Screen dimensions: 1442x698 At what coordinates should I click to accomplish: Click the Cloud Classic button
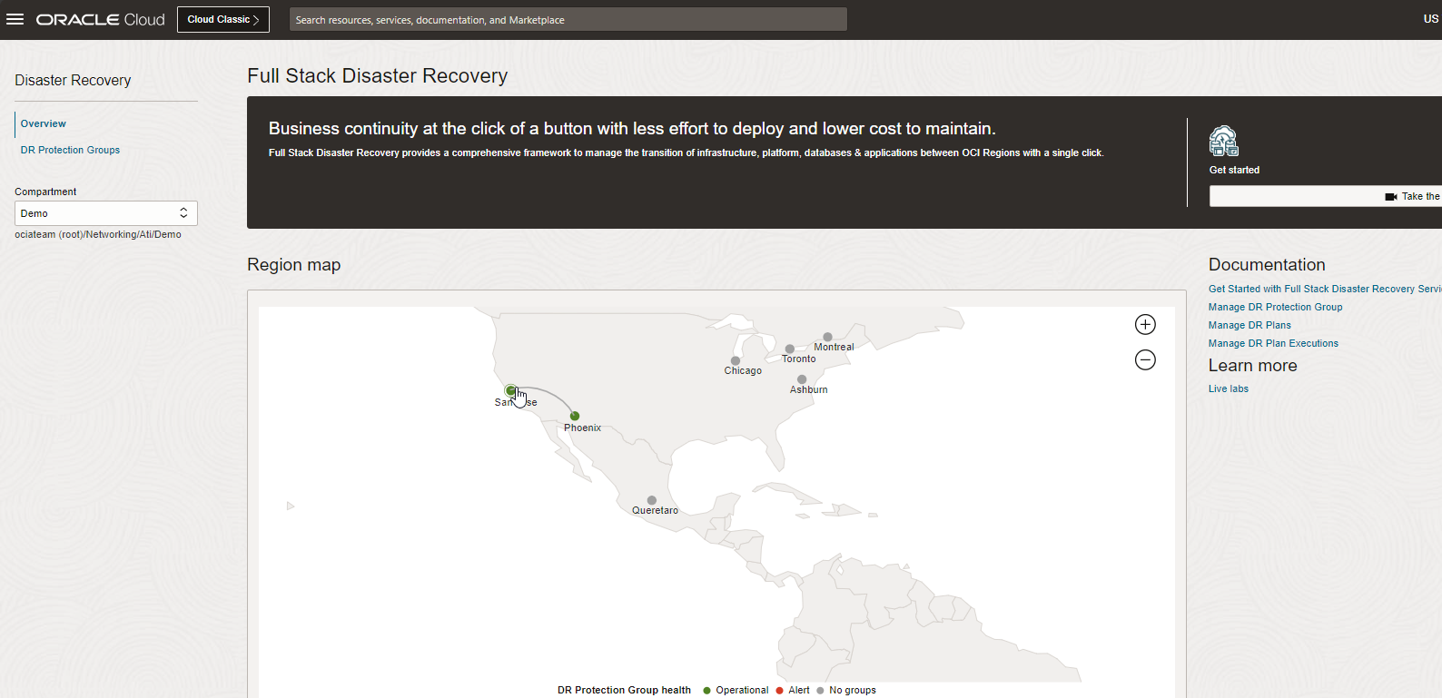(223, 19)
